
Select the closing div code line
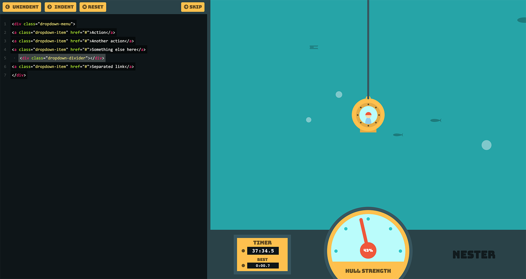[x=19, y=75]
